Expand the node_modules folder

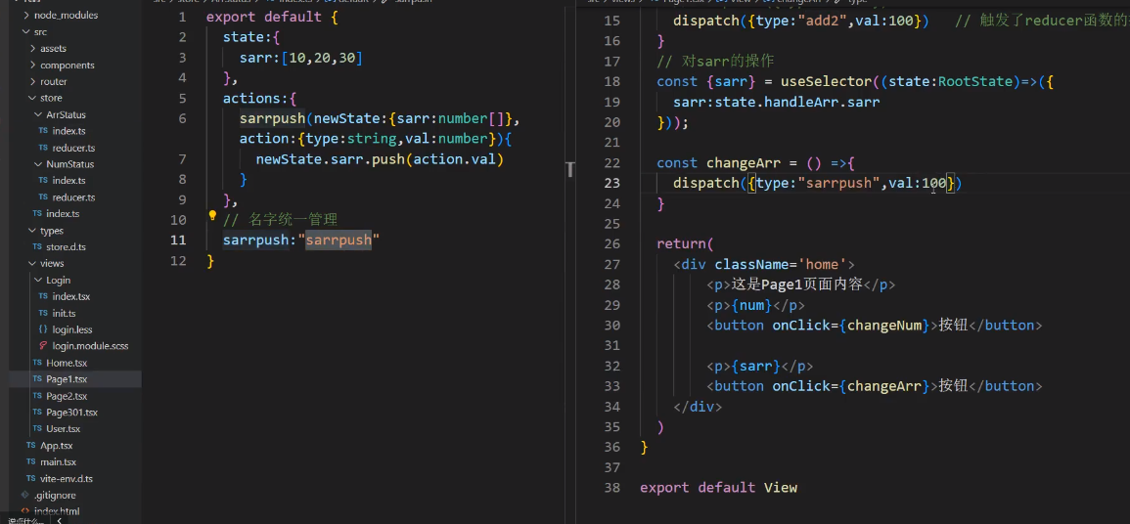point(26,15)
